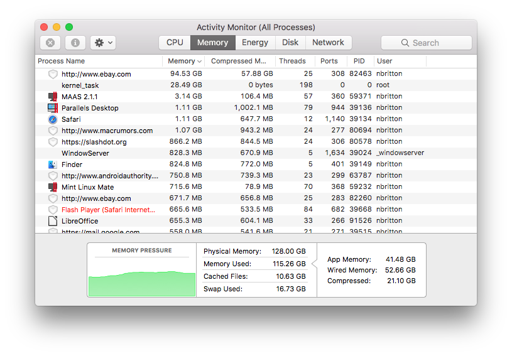Screen dimensions: 512x356
Task: Click the Cached Files 10.63 GB value
Action: coord(291,276)
